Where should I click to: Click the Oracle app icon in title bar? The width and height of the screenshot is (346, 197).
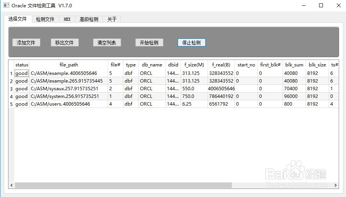click(6, 5)
